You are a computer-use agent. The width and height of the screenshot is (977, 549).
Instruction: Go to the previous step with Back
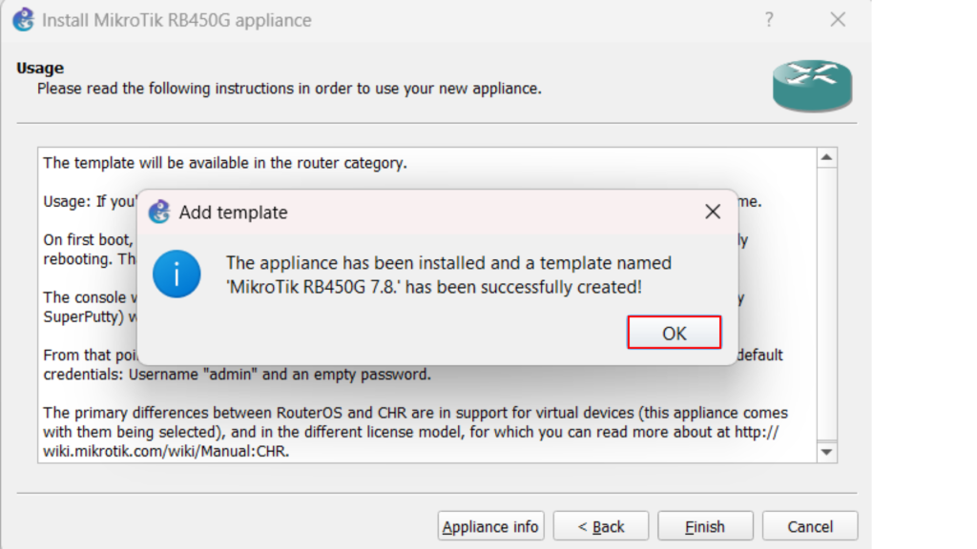point(601,526)
